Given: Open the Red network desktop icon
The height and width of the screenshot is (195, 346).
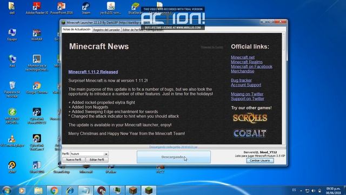Looking at the screenshot, I should (12, 61).
